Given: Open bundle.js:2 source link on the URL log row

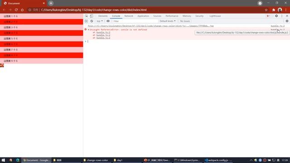Looking at the screenshot, I should 278,26.
